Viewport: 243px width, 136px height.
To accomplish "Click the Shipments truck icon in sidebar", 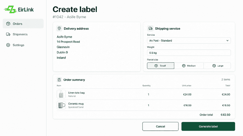I will tap(8, 34).
